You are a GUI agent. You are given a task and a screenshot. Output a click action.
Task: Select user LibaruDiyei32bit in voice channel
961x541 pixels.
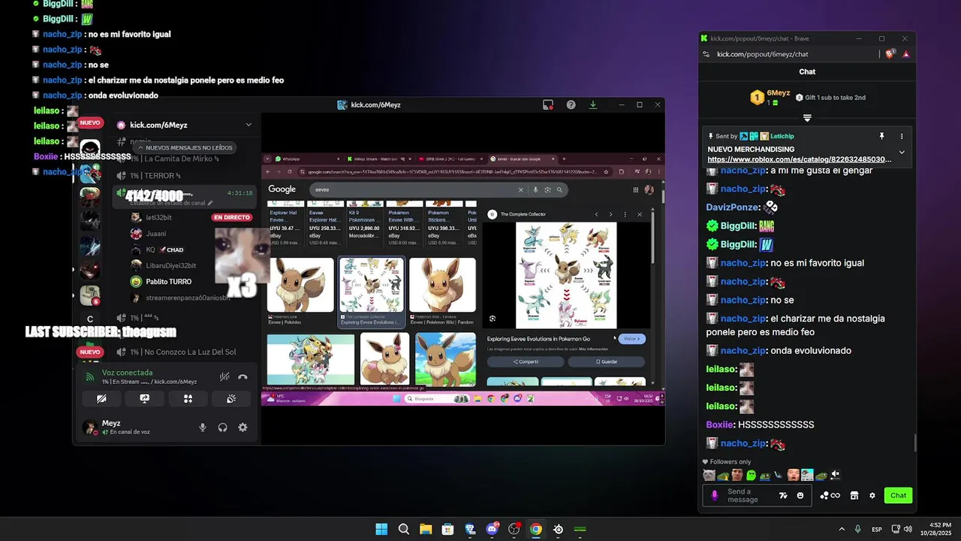(x=170, y=265)
